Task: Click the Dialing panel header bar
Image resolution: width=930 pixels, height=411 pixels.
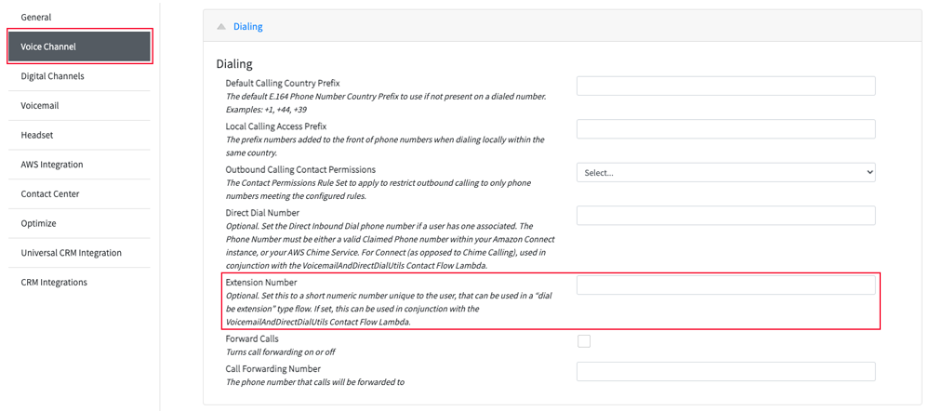Action: 563,27
